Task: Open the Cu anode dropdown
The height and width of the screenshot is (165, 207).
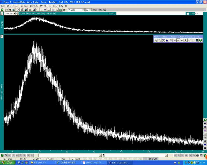Action: (90, 10)
